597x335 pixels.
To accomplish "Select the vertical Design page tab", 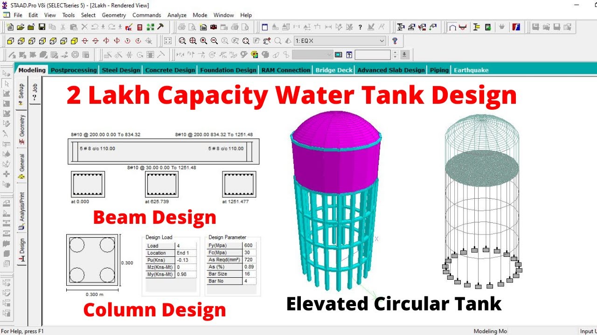I will point(21,250).
